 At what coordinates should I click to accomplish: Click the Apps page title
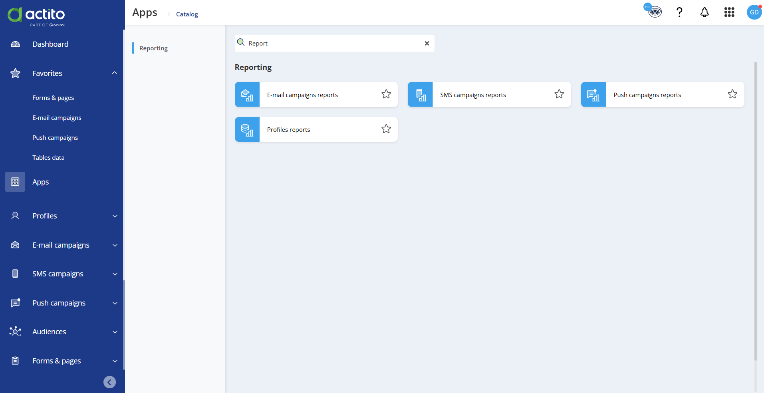tap(145, 13)
